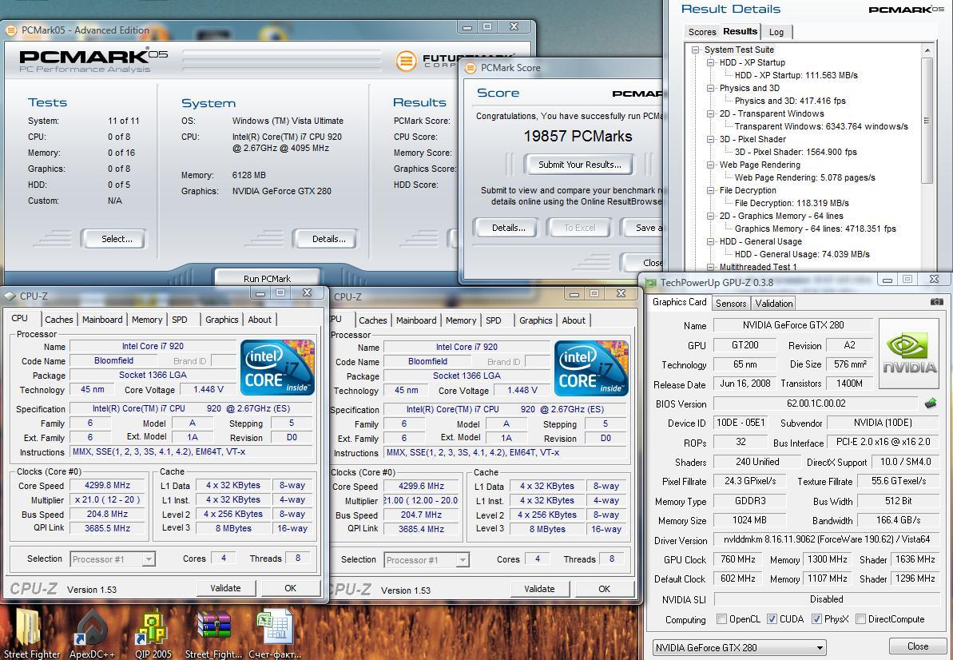Select File Decryption: 118.319 MB/s result
The width and height of the screenshot is (953, 660).
792,203
